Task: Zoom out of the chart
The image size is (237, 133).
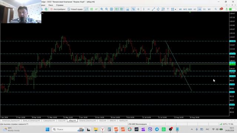Action: [x=107, y=9]
